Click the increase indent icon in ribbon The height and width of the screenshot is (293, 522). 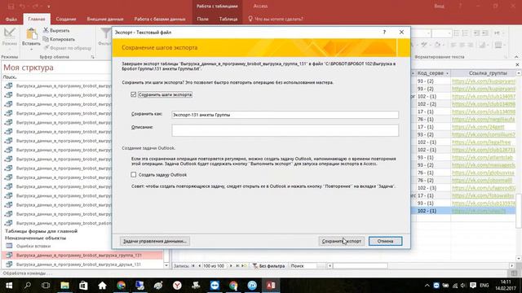(485, 33)
